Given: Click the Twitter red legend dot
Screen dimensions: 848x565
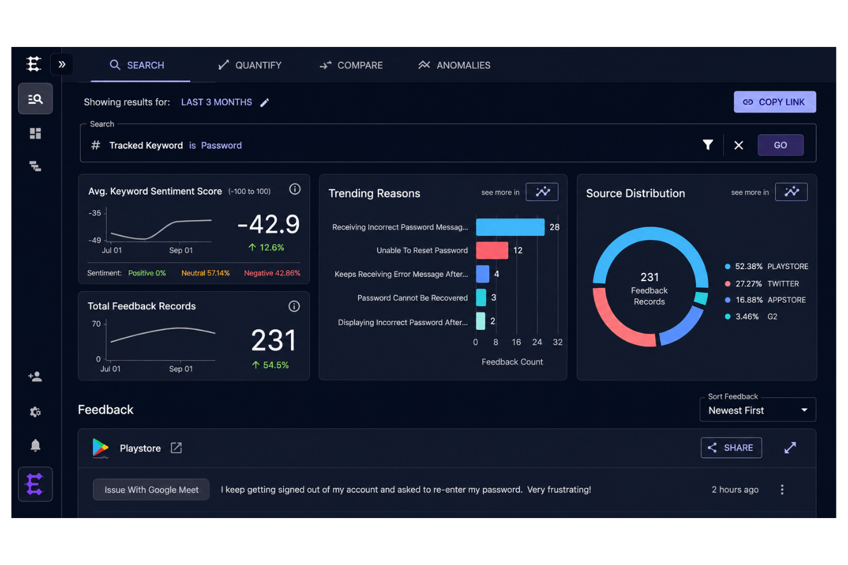Looking at the screenshot, I should (728, 284).
